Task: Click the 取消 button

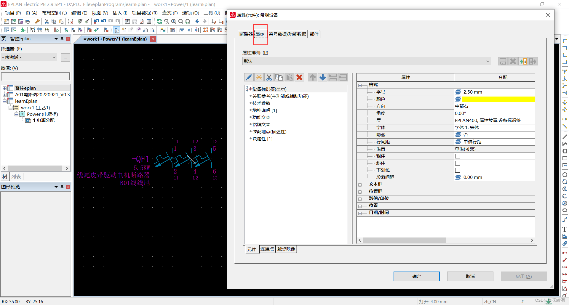Action: pos(470,276)
